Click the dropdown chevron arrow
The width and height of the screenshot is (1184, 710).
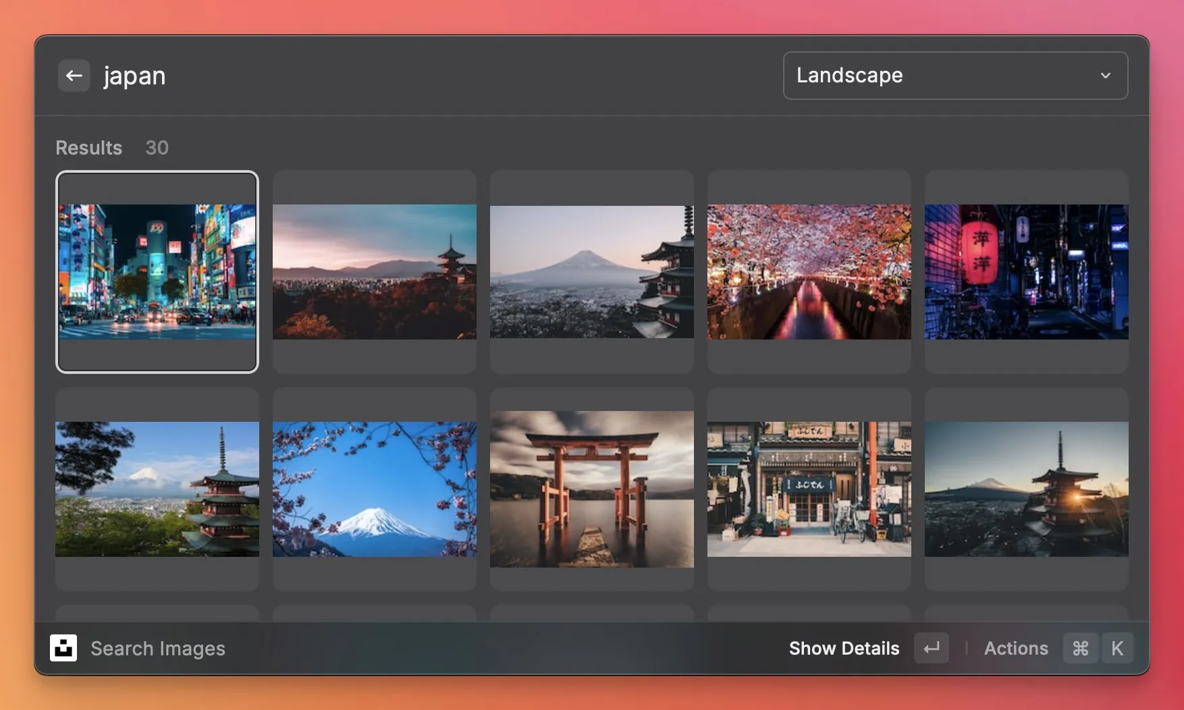[1105, 76]
